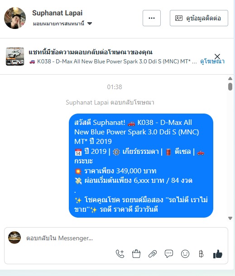Attach a file using the paperclip icon
This screenshot has height=276, width=235.
pyautogui.click(x=153, y=254)
